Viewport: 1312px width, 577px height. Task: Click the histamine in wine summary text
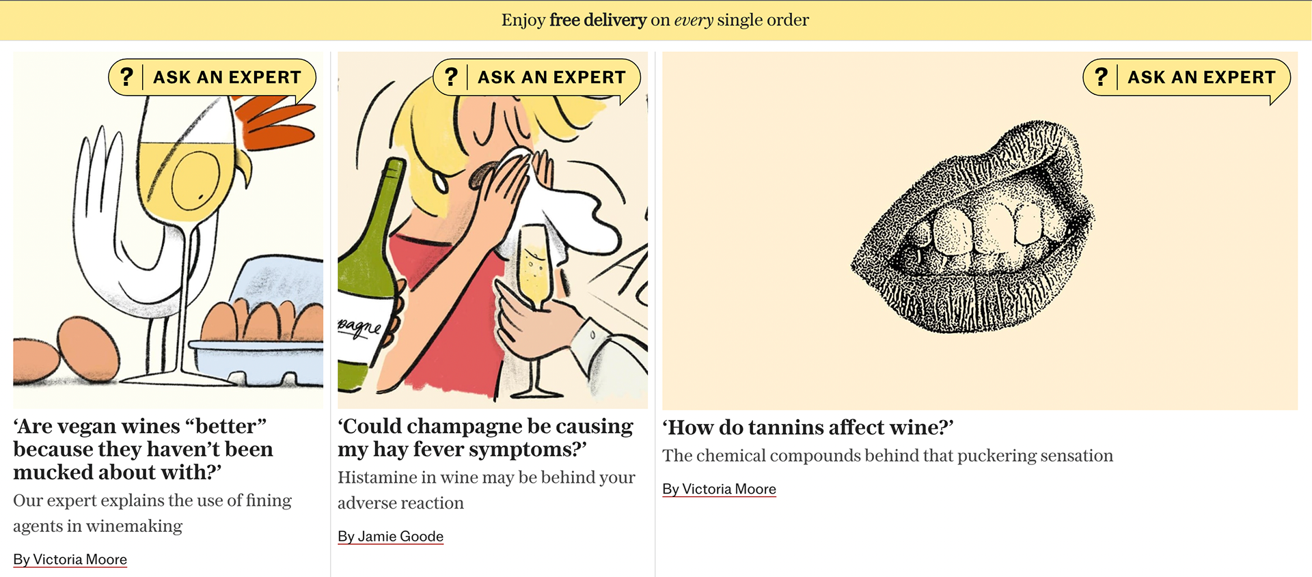486,490
